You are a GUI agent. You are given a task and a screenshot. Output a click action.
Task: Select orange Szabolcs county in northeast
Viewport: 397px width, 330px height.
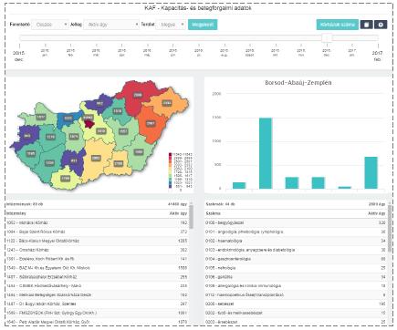pyautogui.click(x=167, y=103)
